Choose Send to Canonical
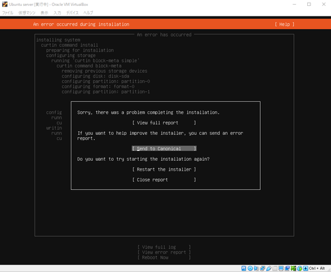Viewport: 331px width, 272px height. (x=164, y=149)
